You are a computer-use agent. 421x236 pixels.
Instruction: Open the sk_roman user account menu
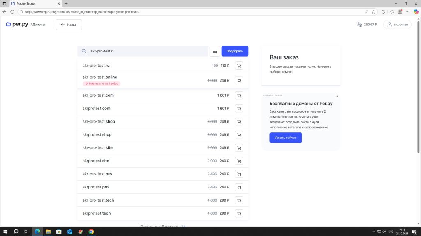pos(397,25)
